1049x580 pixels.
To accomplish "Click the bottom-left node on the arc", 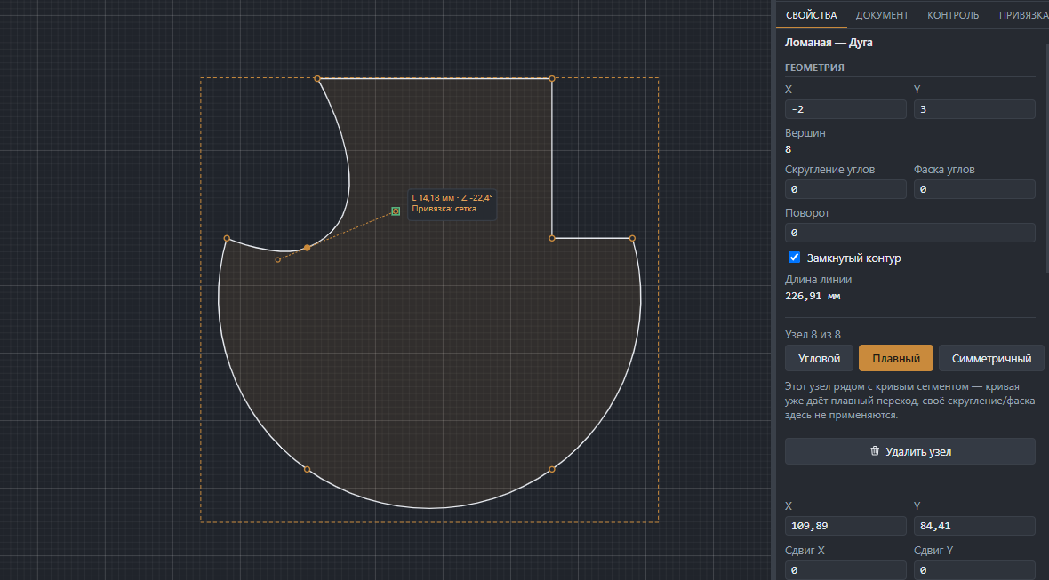I will (307, 469).
